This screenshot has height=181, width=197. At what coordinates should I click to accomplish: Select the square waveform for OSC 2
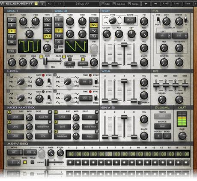pos(94,36)
